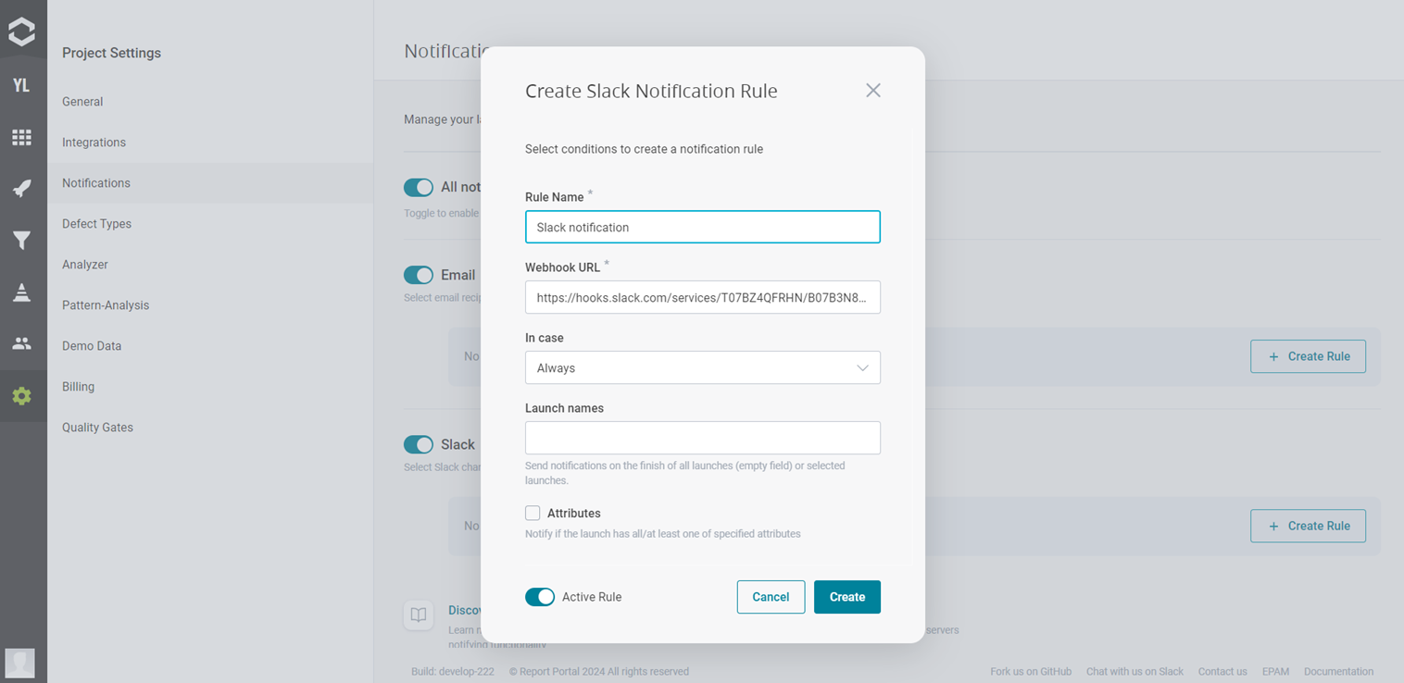Disable the Active Rule switch
This screenshot has width=1404, height=683.
pyautogui.click(x=540, y=597)
